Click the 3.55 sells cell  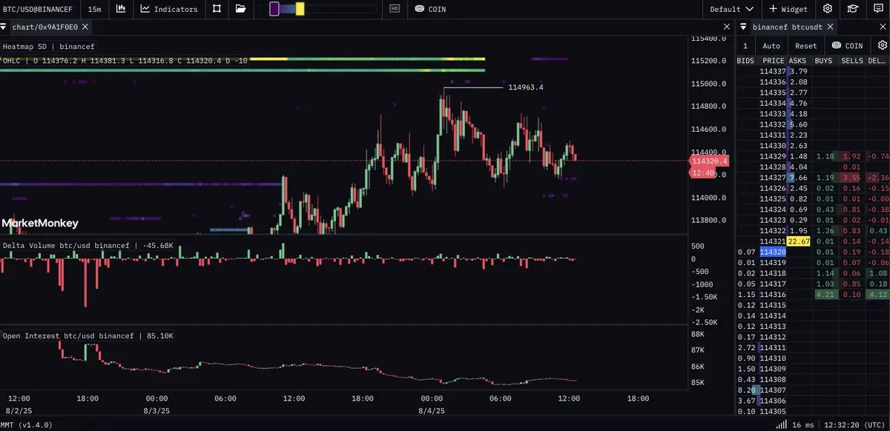(x=851, y=178)
